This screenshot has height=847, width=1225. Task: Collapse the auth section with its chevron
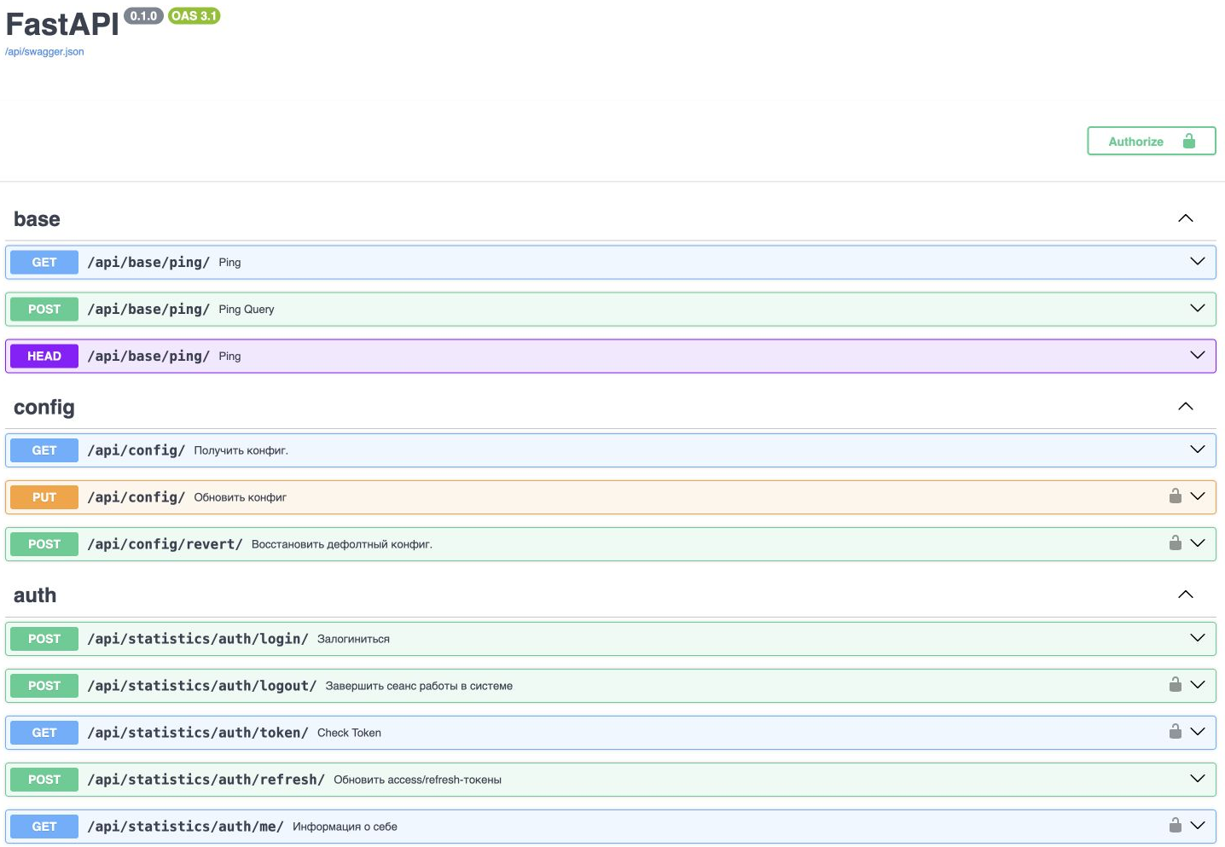coord(1186,595)
